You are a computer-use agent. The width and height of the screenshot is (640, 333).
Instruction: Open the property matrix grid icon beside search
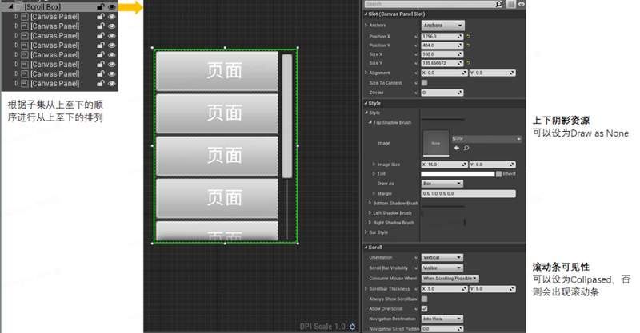point(510,4)
